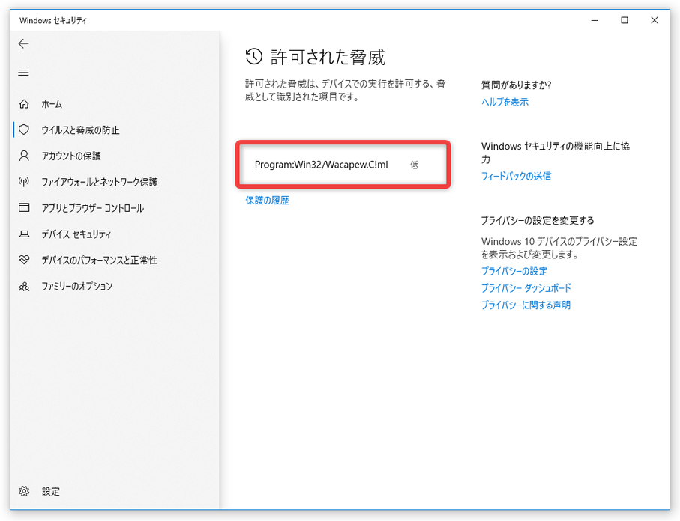Select ウイルスと脅威の防止 in sidebar
Viewport: 680px width, 521px height.
(80, 130)
